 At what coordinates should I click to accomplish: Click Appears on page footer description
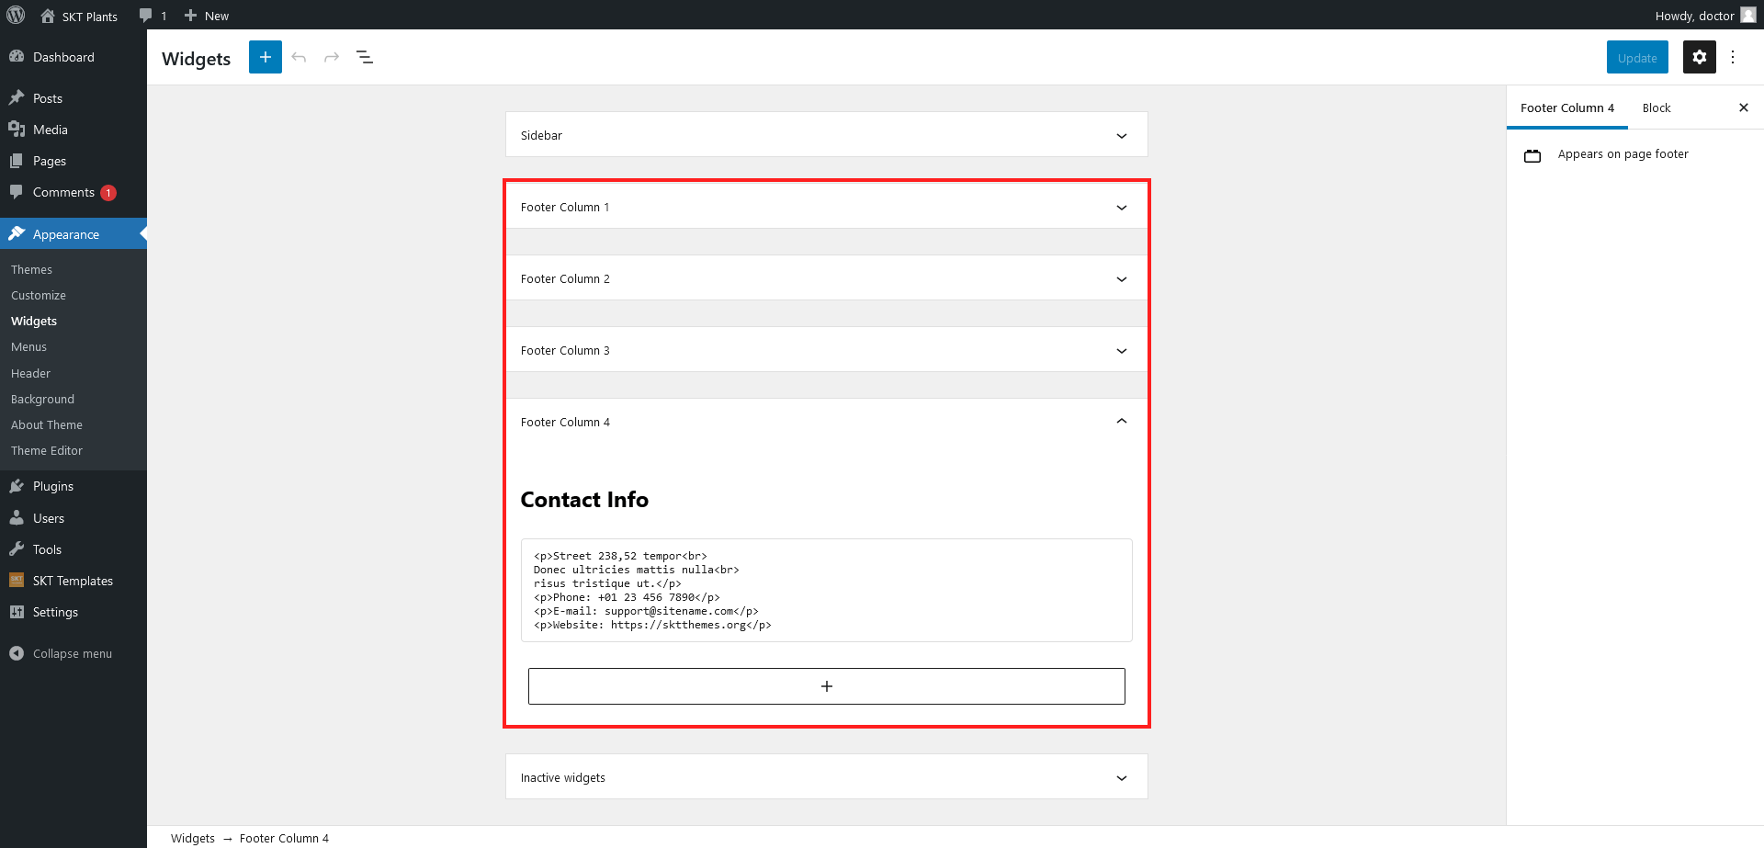1623,154
